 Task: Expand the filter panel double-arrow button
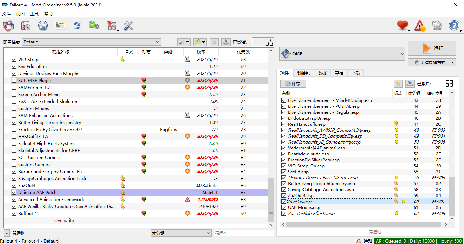(x=7, y=233)
